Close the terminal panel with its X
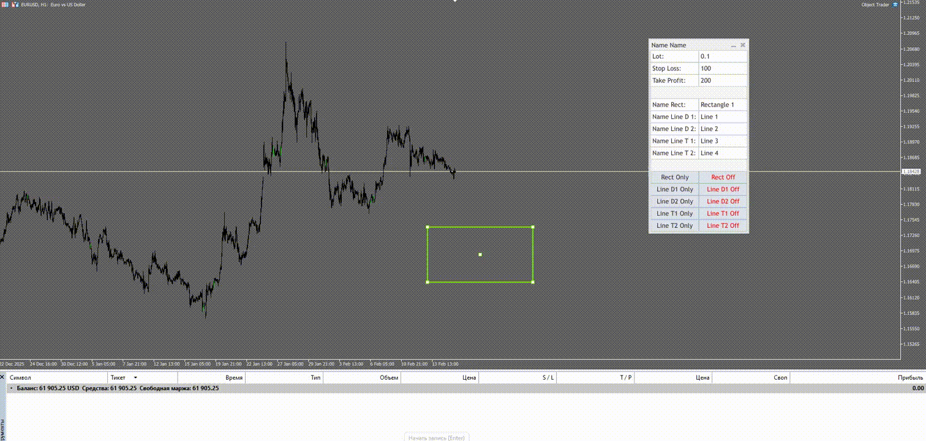 coord(2,377)
